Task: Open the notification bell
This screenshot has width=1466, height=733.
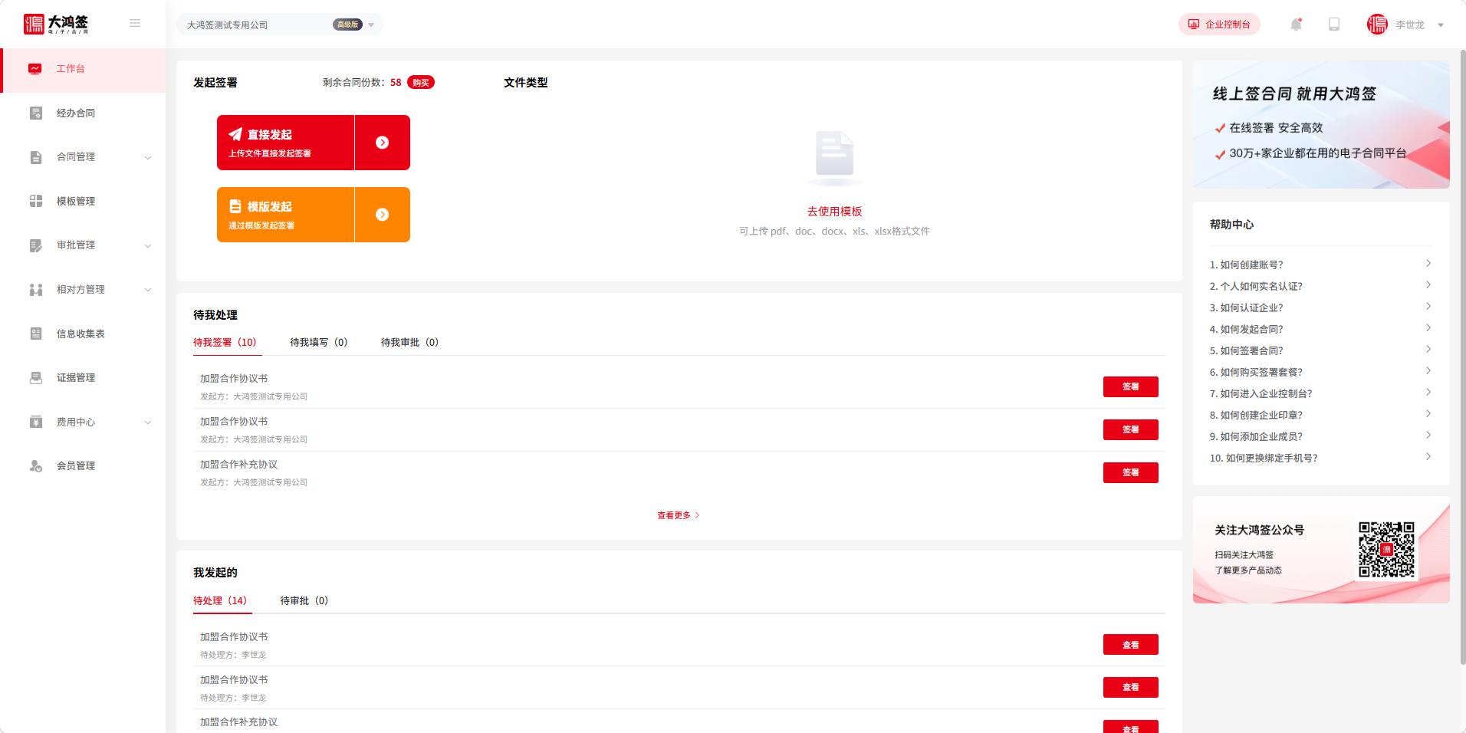Action: (1296, 25)
